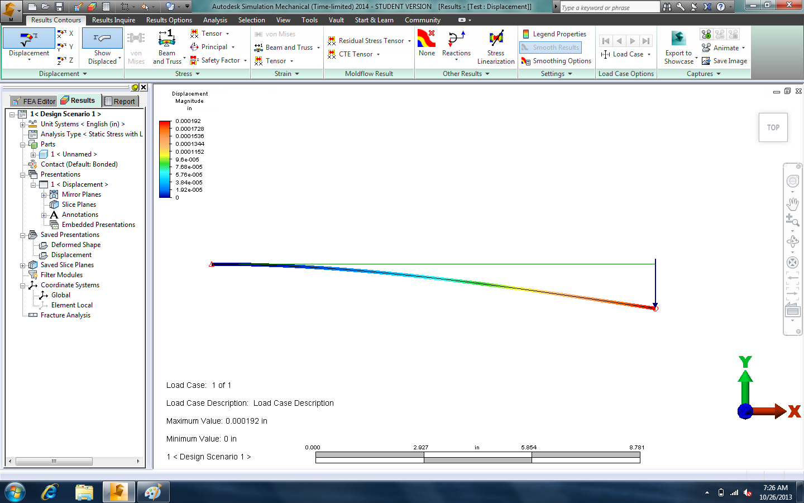Expand Mirror Planes tree node
This screenshot has width=804, height=503.
point(44,194)
